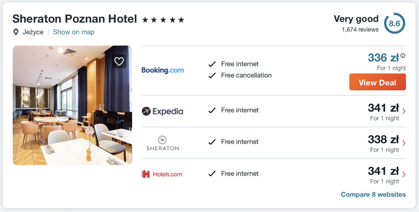Screen dimensions: 419x212
Task: Click the five-star rating icons
Action: coord(163,20)
